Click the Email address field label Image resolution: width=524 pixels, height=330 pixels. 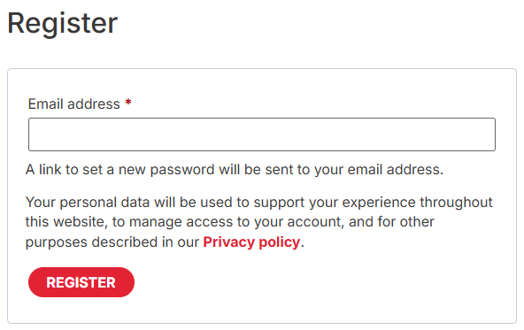tap(73, 104)
